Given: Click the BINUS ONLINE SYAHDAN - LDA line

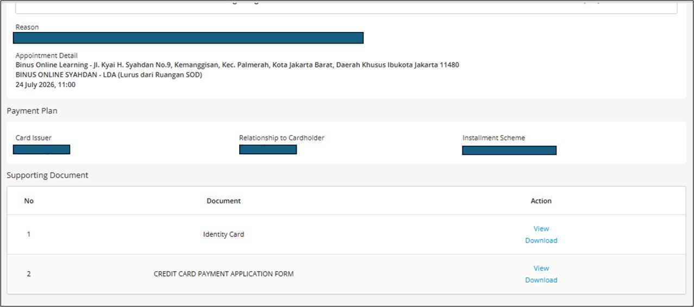Looking at the screenshot, I should pyautogui.click(x=109, y=75).
